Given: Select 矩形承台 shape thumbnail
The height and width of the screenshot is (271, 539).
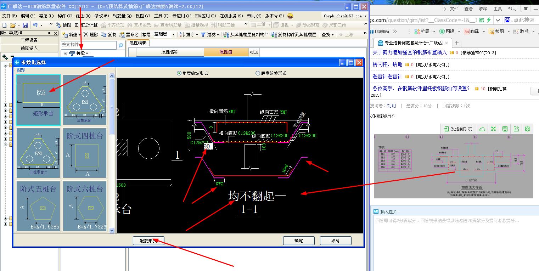Looking at the screenshot, I should click(x=38, y=100).
